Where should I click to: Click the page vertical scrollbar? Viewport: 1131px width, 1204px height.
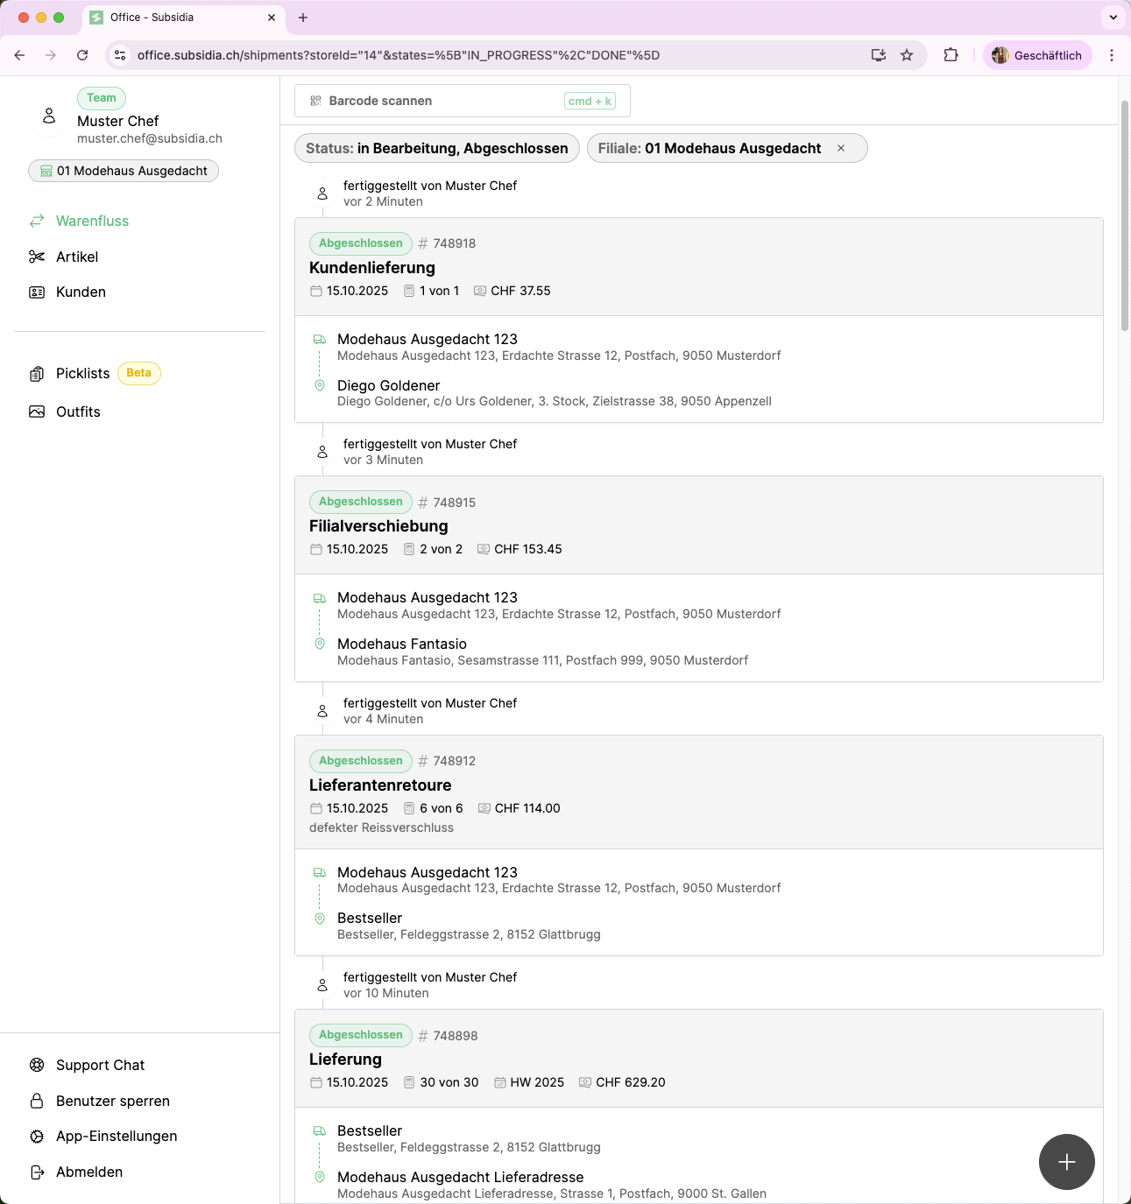tap(1124, 215)
